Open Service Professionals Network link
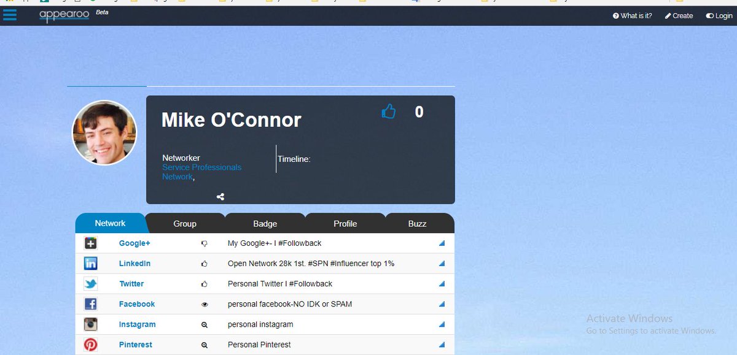The image size is (737, 355). pyautogui.click(x=201, y=172)
